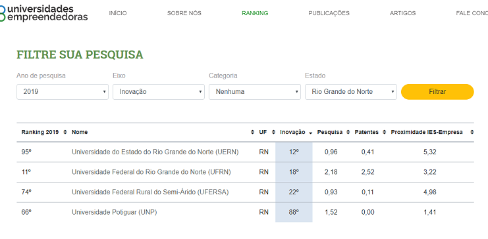Image resolution: width=488 pixels, height=239 pixels.
Task: Sort by Pesquisa column arrows
Action: [348, 132]
